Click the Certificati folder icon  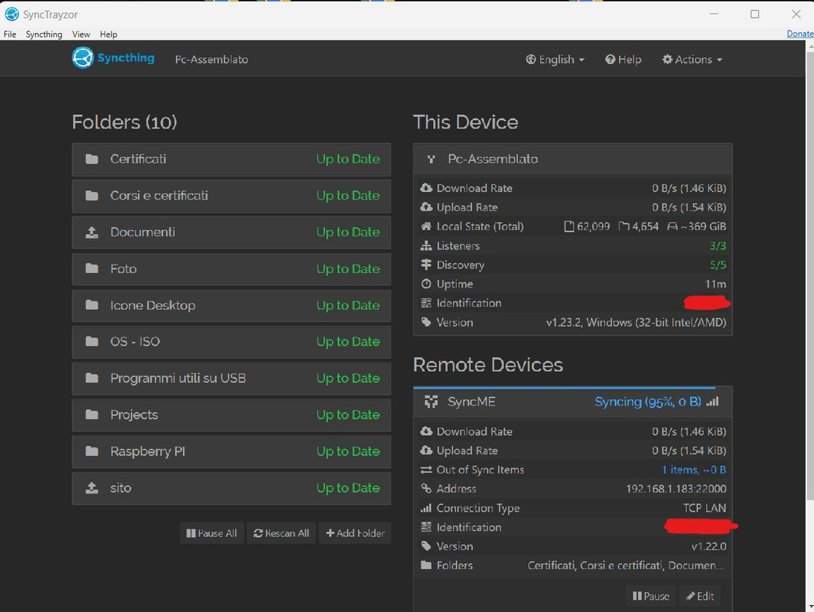coord(92,159)
